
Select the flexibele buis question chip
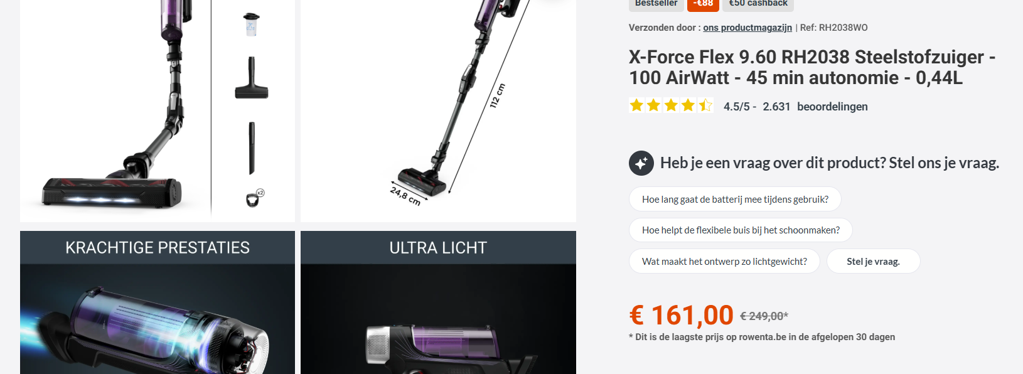click(741, 230)
